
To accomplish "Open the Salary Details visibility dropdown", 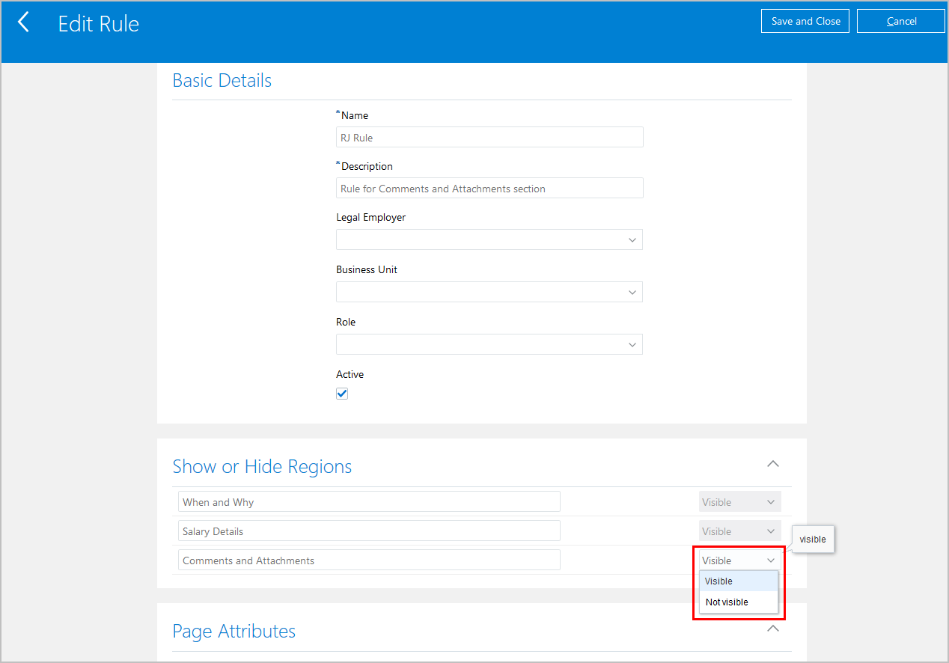I will pos(739,531).
